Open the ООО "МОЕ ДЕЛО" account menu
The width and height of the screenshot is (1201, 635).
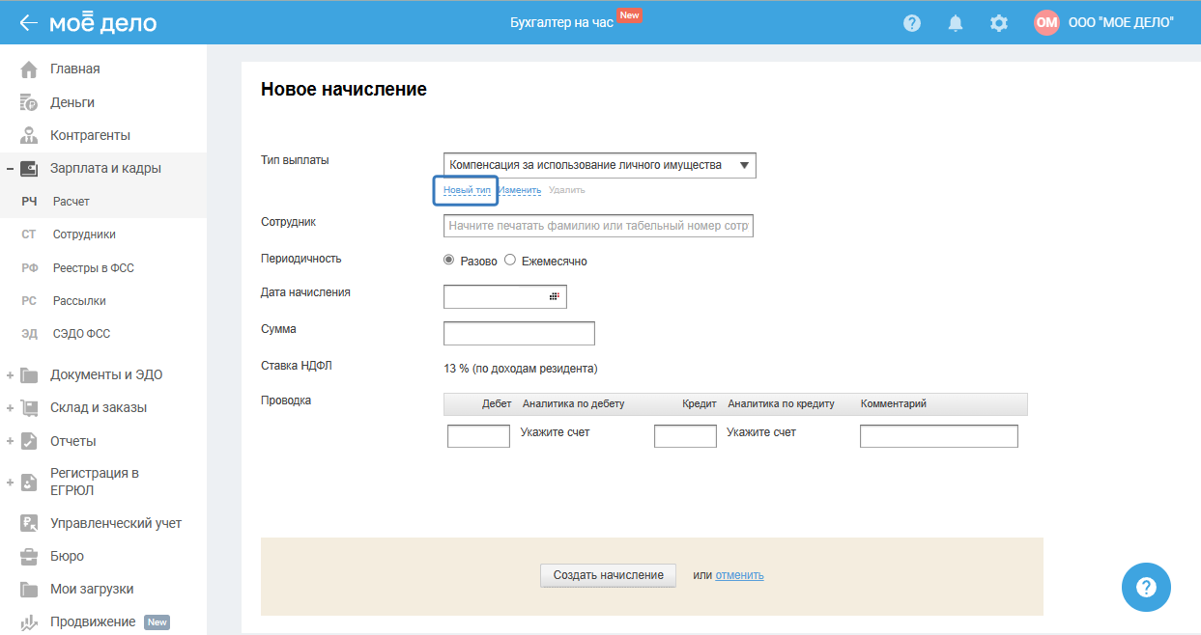tap(1121, 22)
